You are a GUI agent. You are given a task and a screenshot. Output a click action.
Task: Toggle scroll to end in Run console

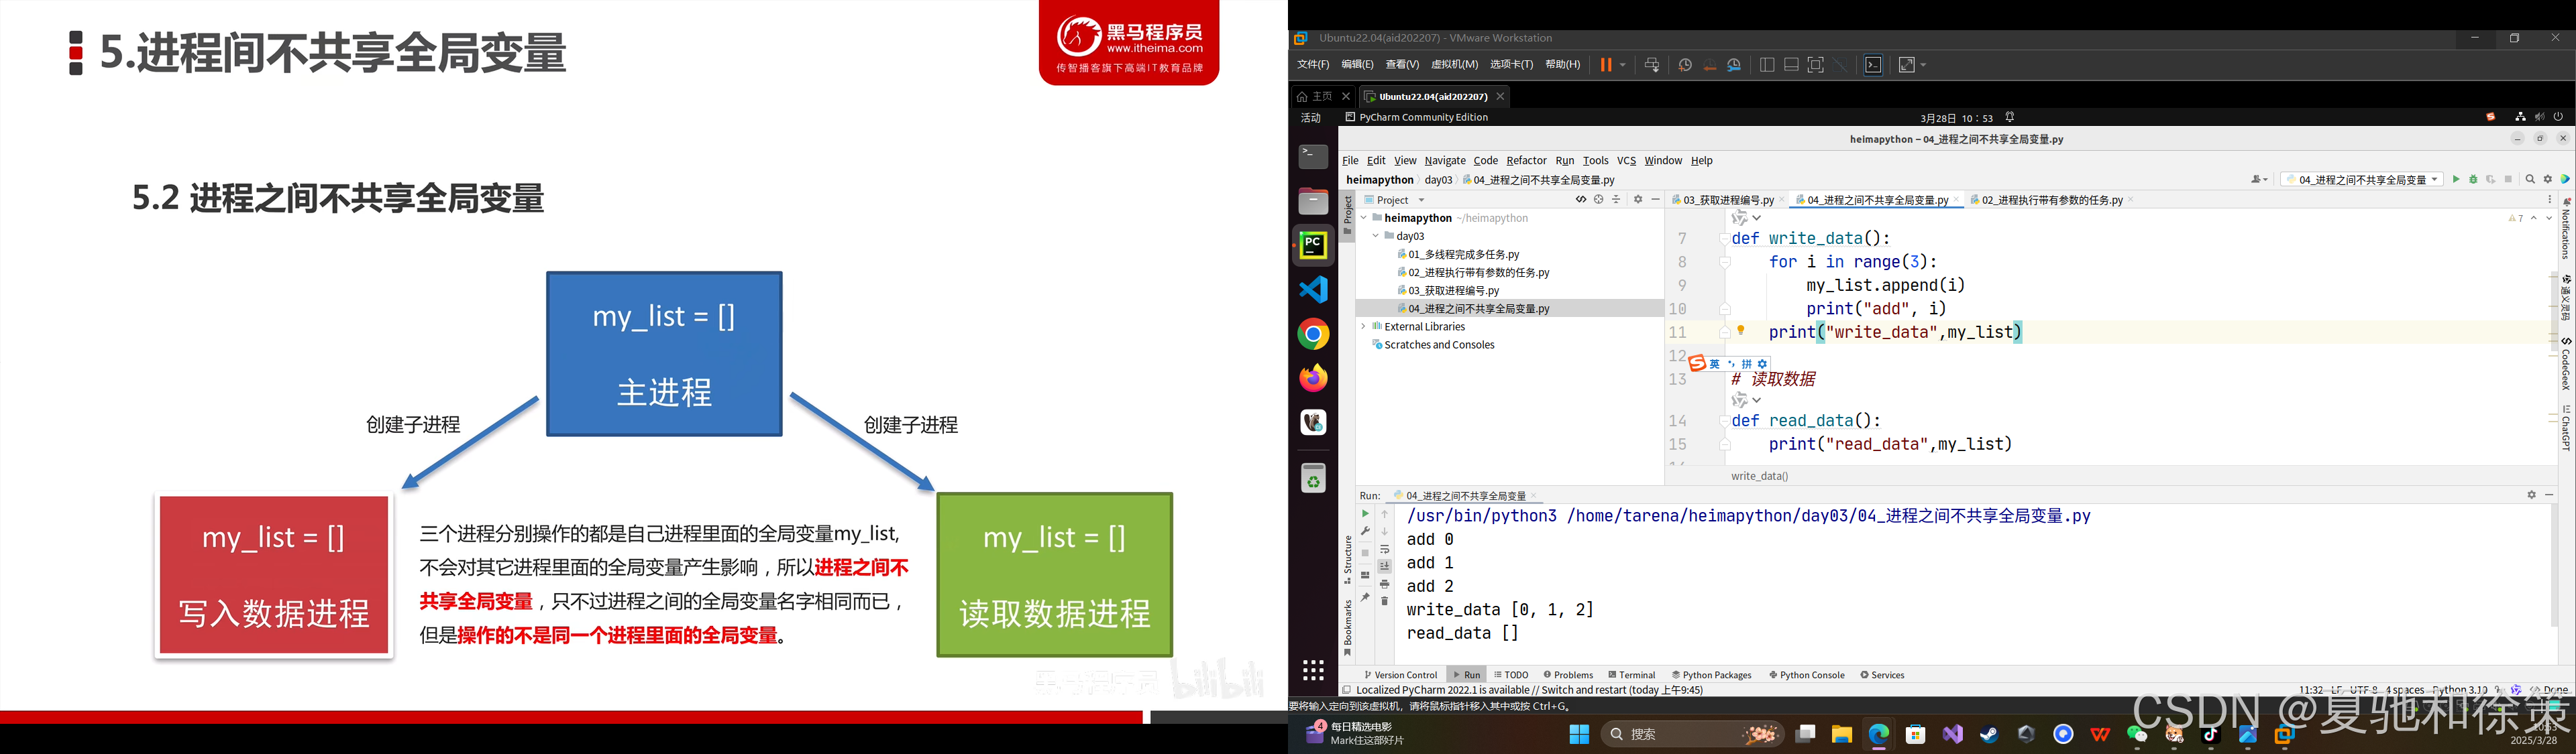point(1384,566)
